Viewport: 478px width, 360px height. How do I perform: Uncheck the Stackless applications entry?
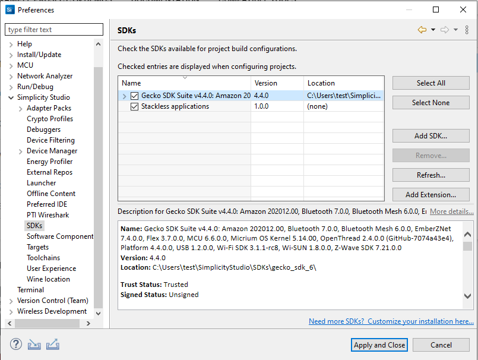(134, 106)
